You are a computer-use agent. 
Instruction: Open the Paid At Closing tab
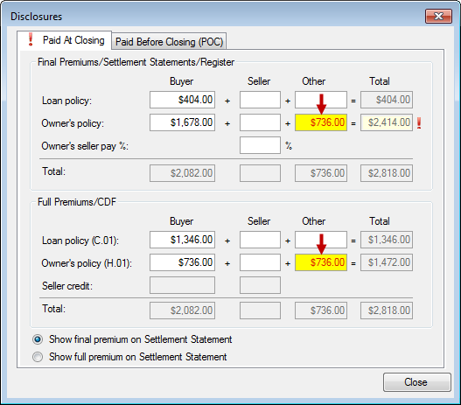65,40
